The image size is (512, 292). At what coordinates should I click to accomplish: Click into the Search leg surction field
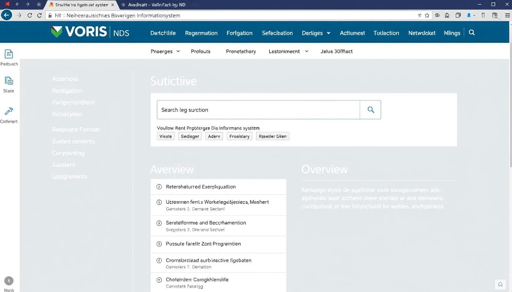pyautogui.click(x=258, y=110)
